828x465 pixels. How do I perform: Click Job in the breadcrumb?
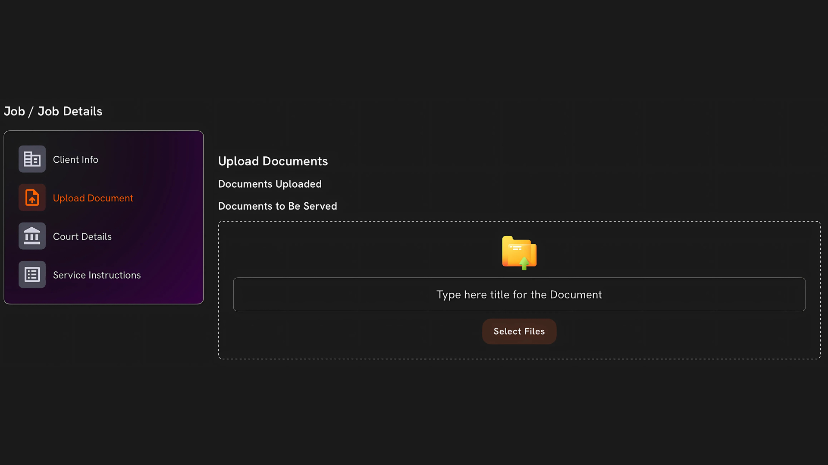pos(14,111)
